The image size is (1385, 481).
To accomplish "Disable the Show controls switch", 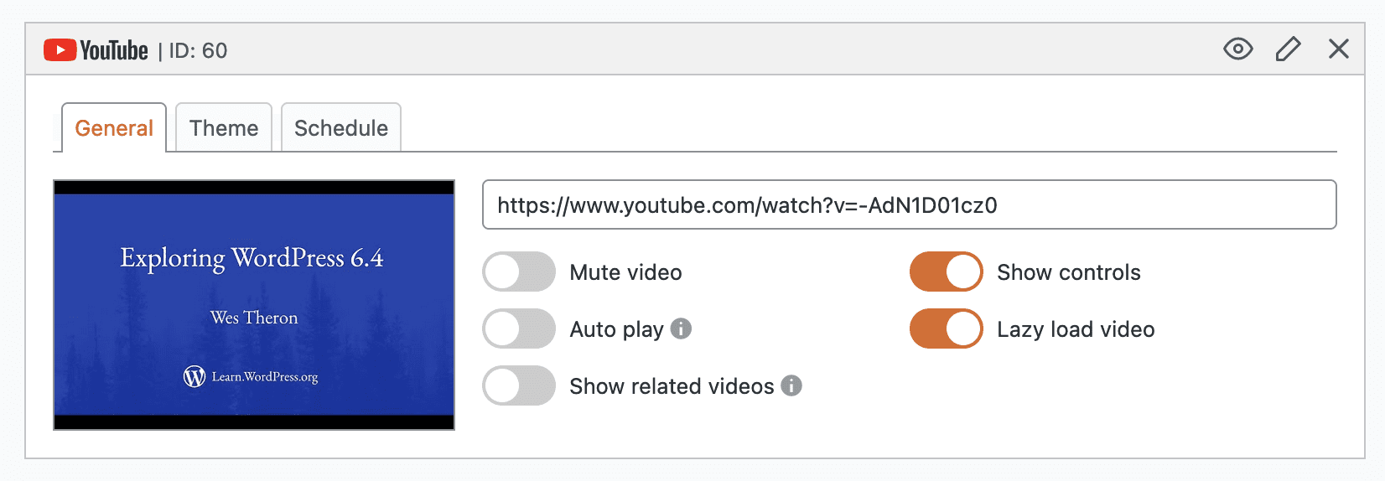I will click(946, 272).
